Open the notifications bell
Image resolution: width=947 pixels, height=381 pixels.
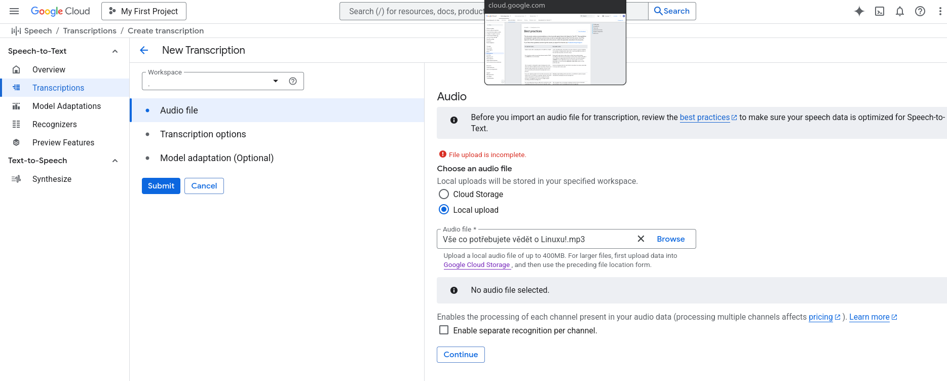click(x=900, y=11)
